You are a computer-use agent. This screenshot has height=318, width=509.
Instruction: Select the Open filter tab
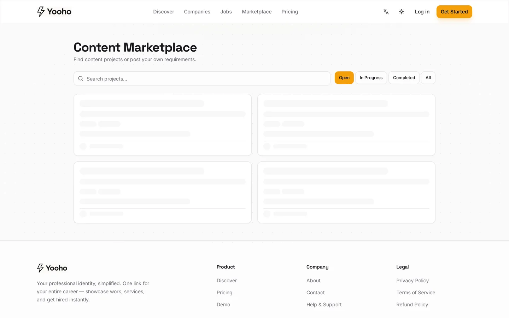click(x=344, y=78)
